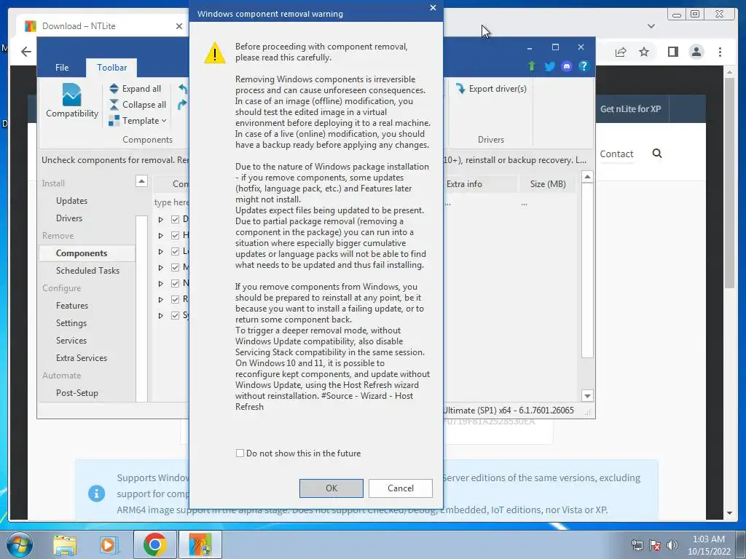Click the Compatibility icon in NTLite toolbar
This screenshot has width=746, height=559.
(x=72, y=100)
